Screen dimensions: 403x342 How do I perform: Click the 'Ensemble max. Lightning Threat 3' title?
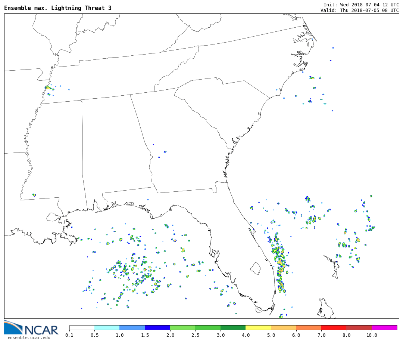point(58,8)
